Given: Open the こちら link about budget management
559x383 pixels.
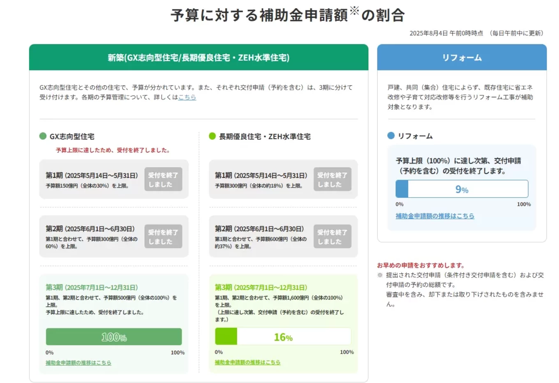Looking at the screenshot, I should (187, 97).
